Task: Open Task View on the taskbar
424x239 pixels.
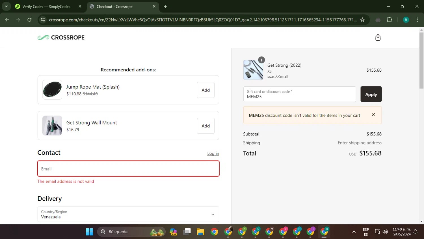Action: [187, 232]
